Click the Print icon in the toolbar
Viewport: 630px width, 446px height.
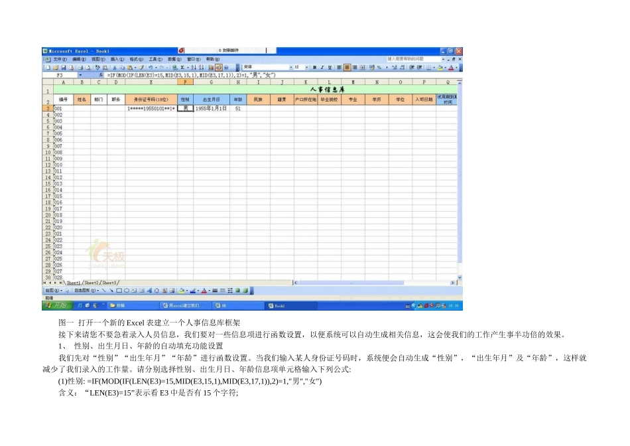[x=81, y=68]
